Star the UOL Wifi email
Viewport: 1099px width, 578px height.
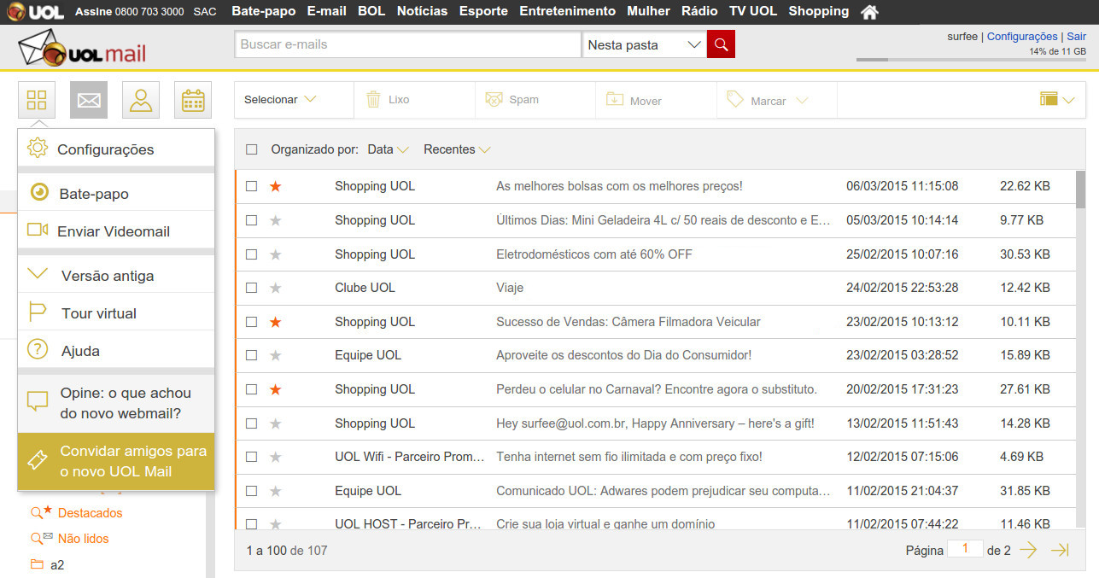pos(275,457)
